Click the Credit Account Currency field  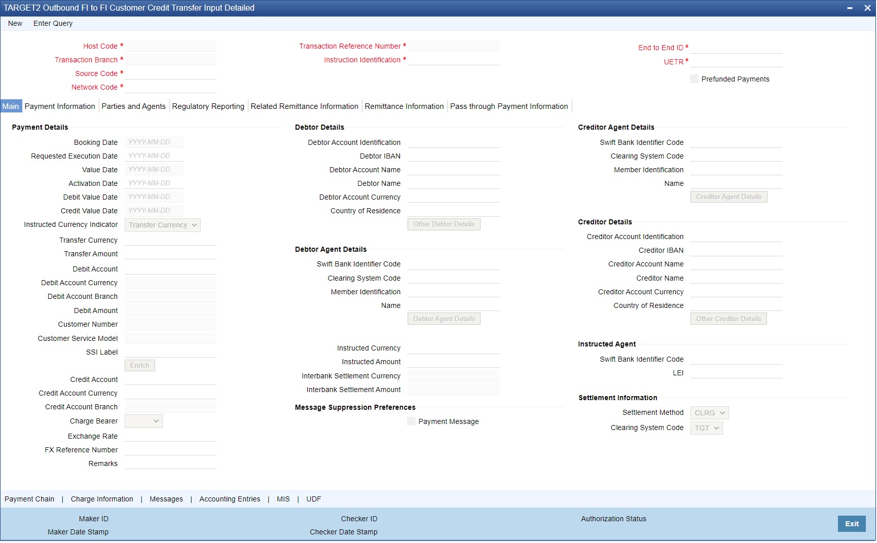click(x=170, y=393)
